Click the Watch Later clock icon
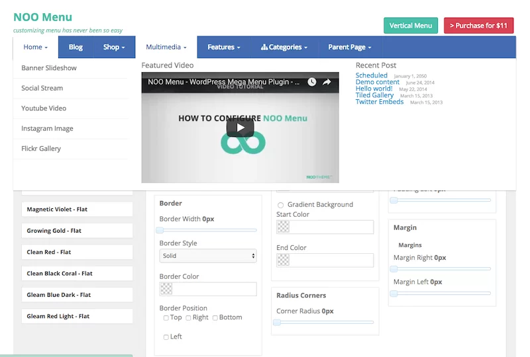The width and height of the screenshot is (530, 357). pyautogui.click(x=311, y=82)
